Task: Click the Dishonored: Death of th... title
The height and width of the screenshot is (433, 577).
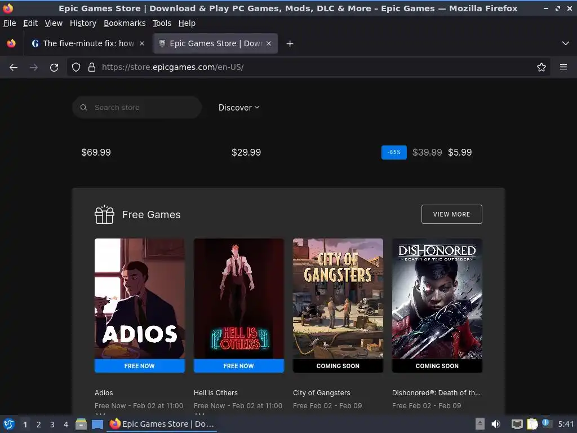Action: pos(437,393)
